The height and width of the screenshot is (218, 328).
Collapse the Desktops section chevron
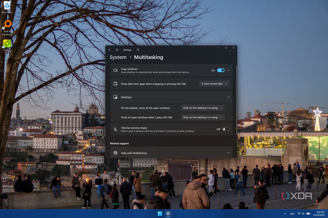tap(228, 97)
